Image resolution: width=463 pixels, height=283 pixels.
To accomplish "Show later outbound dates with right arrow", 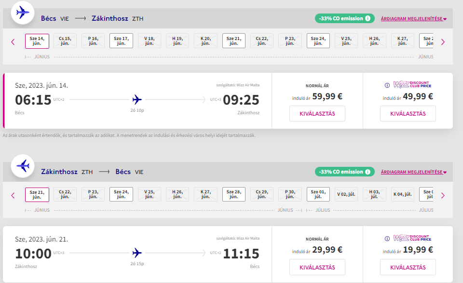I will click(x=443, y=42).
